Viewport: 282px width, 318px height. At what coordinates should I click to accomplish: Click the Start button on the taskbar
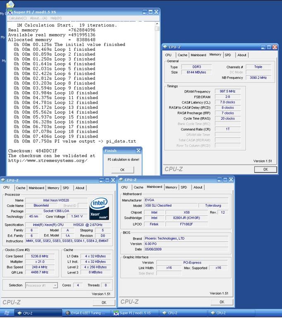point(7,313)
